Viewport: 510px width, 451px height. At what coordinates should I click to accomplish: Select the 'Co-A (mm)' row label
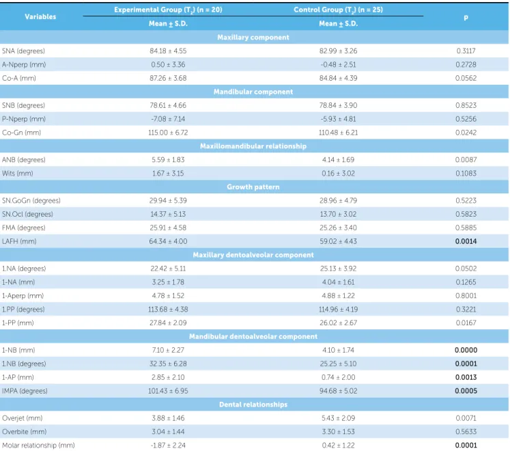[x=19, y=79]
